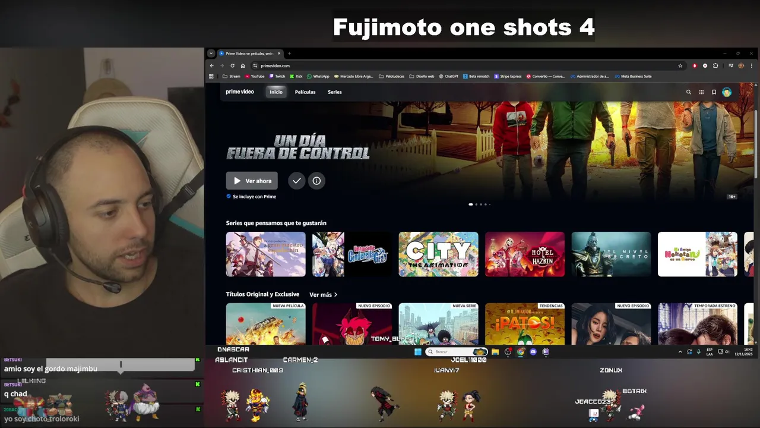This screenshot has width=760, height=428.
Task: Open the YouTube bookmark
Action: pos(255,76)
